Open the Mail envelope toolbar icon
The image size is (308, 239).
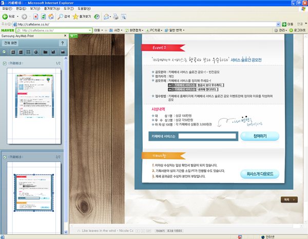coord(106,17)
